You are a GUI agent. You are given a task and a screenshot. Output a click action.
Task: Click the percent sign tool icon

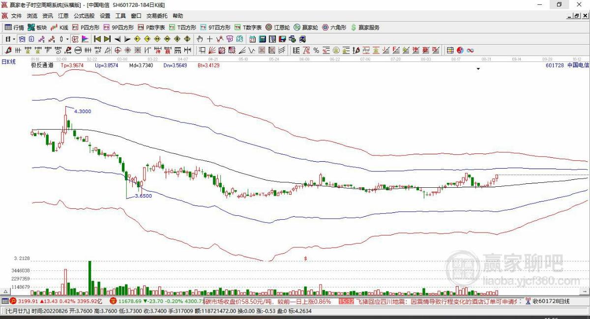pos(316,50)
